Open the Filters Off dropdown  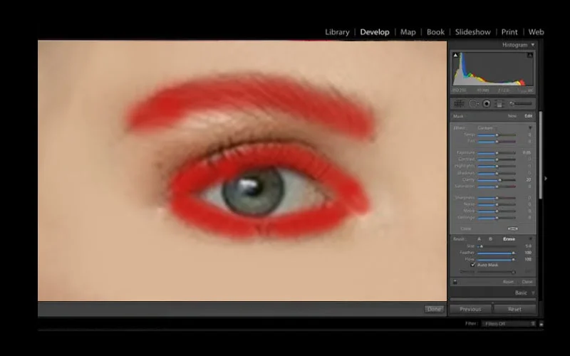(x=509, y=324)
